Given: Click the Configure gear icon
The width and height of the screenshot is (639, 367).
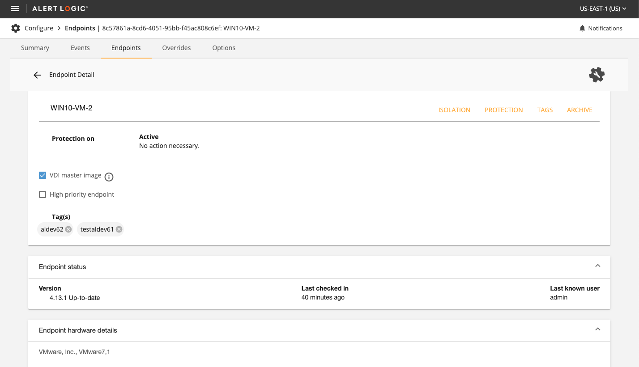Looking at the screenshot, I should (x=16, y=28).
